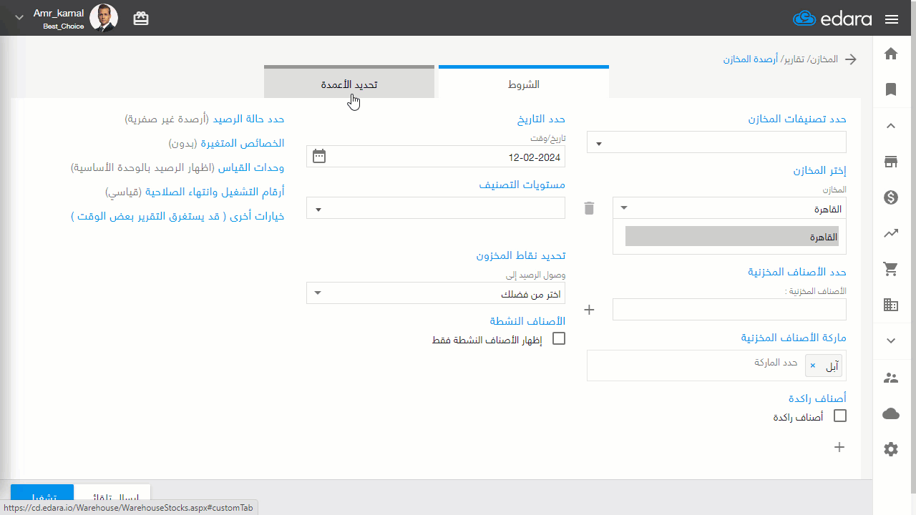Open the company building sidebar icon

(891, 305)
